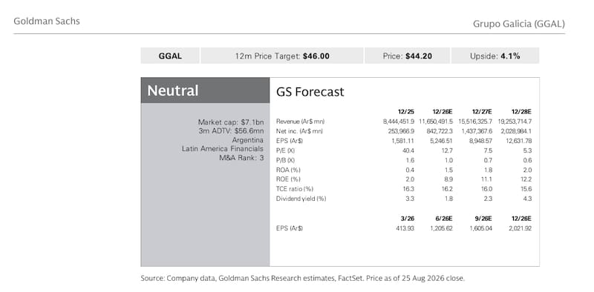Click the Price $44.20 cell
Screen dimensions: 594x292
pyautogui.click(x=407, y=56)
